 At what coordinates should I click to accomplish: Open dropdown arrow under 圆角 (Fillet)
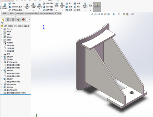57,10
